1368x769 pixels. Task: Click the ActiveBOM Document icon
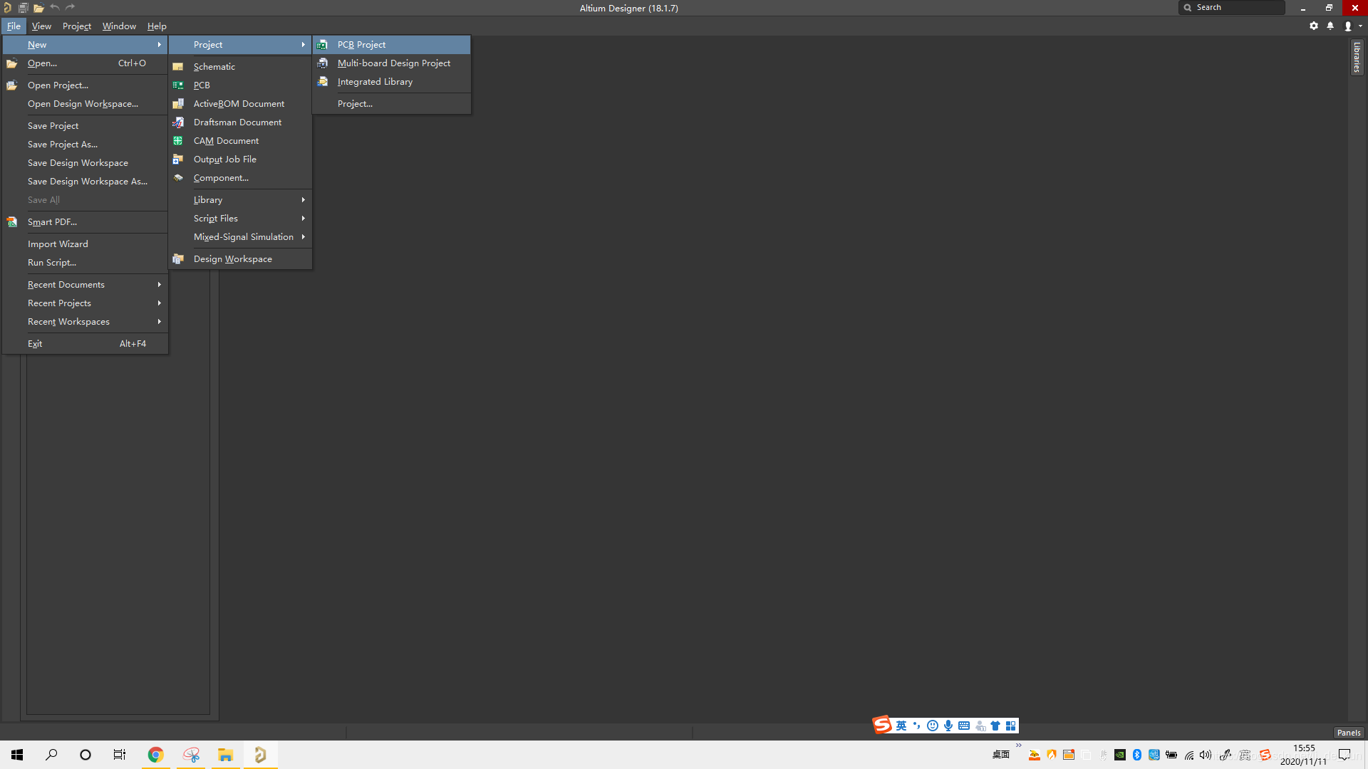click(x=178, y=104)
